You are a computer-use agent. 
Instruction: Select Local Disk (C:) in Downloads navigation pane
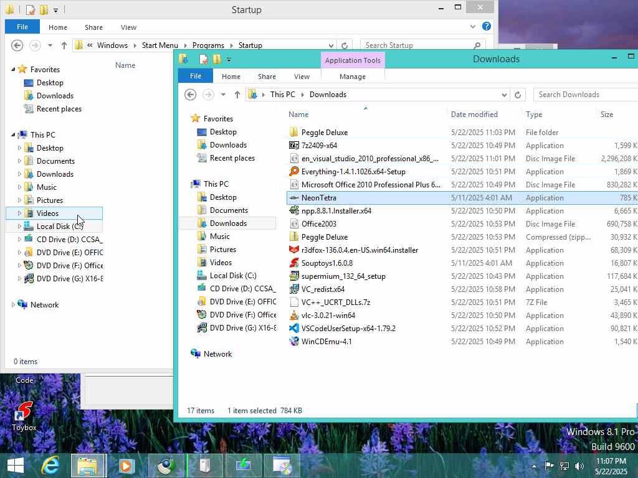(233, 276)
